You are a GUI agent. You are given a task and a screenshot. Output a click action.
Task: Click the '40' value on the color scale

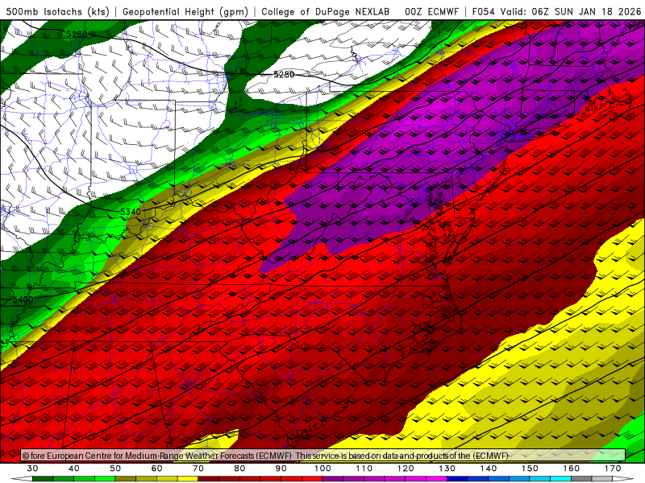pos(74,469)
